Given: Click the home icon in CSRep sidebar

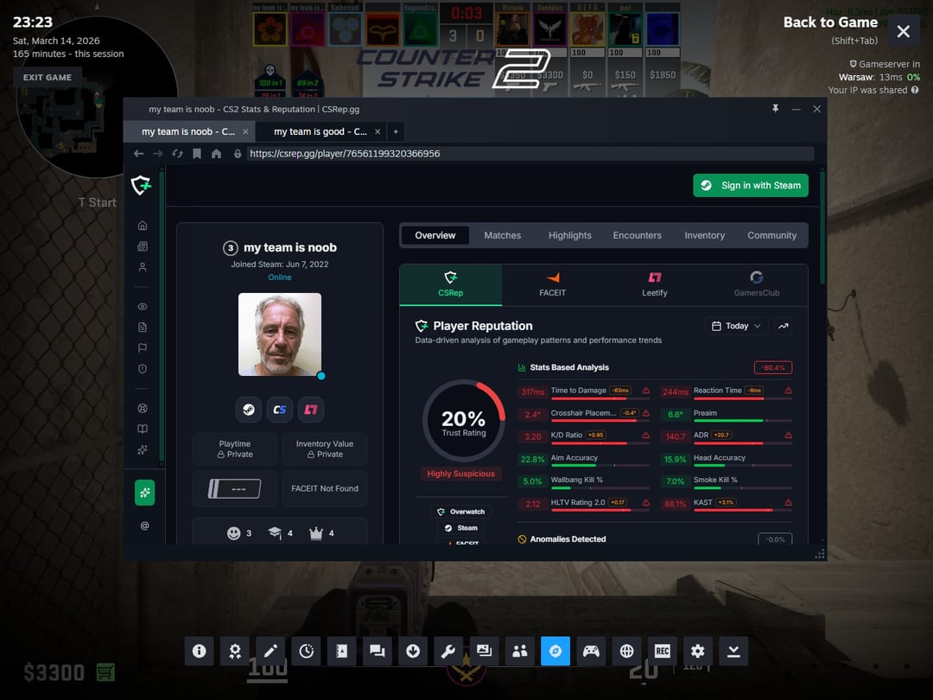Looking at the screenshot, I should 143,226.
